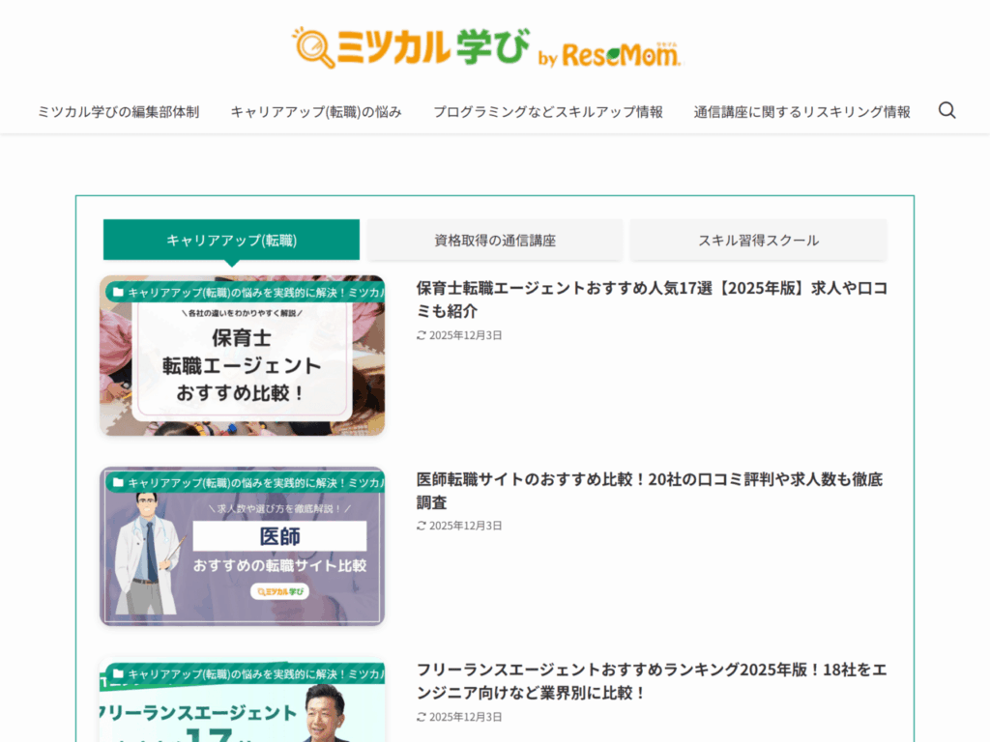Open ミツカル学びの編集部体制 menu item
The height and width of the screenshot is (742, 990).
(118, 111)
